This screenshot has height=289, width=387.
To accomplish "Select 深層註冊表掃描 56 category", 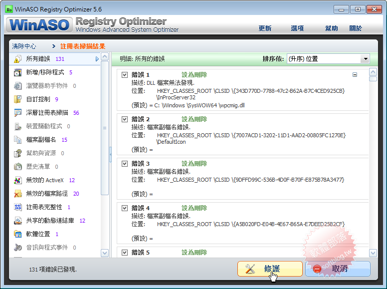I will pyautogui.click(x=55, y=113).
